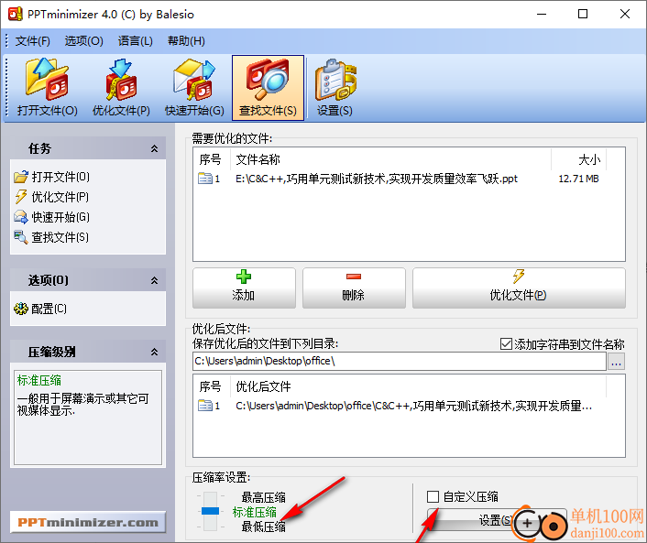Open the 文件(F) menu
Image resolution: width=647 pixels, height=543 pixels.
33,41
